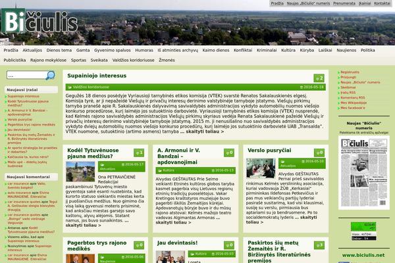Click Skelbimai in right sidebar
The width and height of the screenshot is (395, 263).
pos(348,87)
